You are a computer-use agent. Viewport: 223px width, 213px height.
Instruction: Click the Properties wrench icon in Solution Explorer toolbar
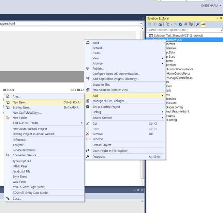coord(198,24)
